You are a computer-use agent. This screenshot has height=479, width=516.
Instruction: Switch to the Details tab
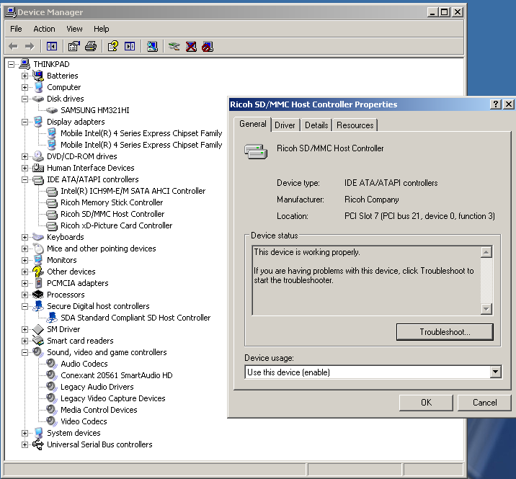[x=316, y=125]
